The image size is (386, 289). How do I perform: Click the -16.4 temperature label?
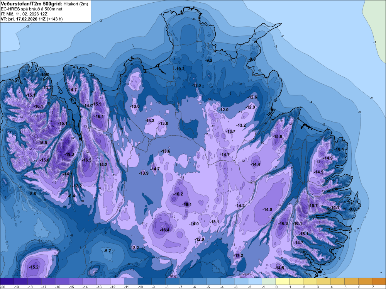pyautogui.click(x=164, y=230)
